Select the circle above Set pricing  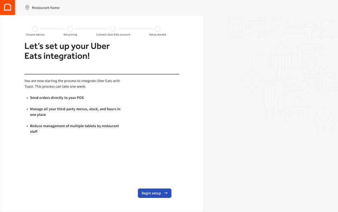tap(70, 29)
